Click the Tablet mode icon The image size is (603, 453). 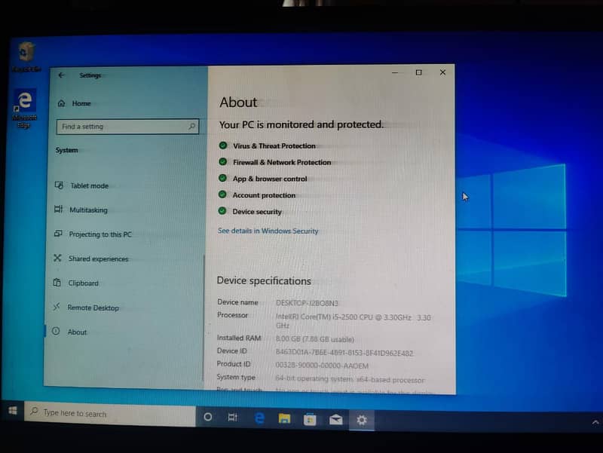point(59,185)
